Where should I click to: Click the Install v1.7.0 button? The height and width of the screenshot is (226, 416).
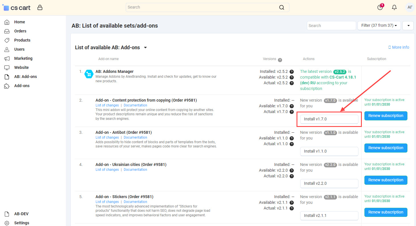pyautogui.click(x=329, y=119)
